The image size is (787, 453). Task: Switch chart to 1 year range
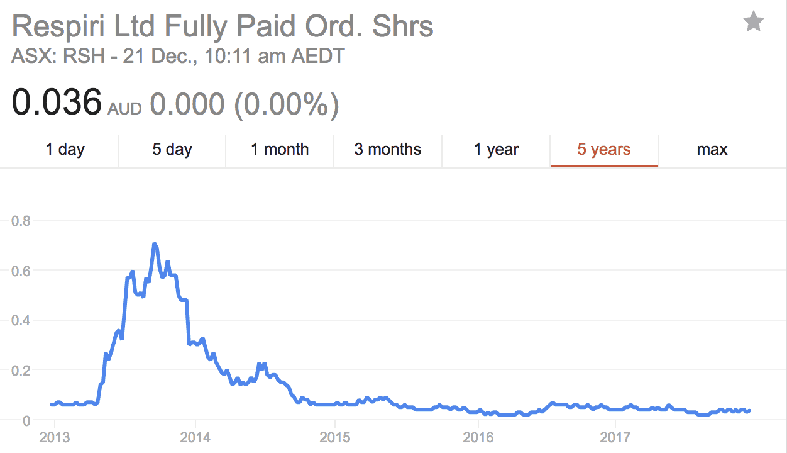(496, 150)
